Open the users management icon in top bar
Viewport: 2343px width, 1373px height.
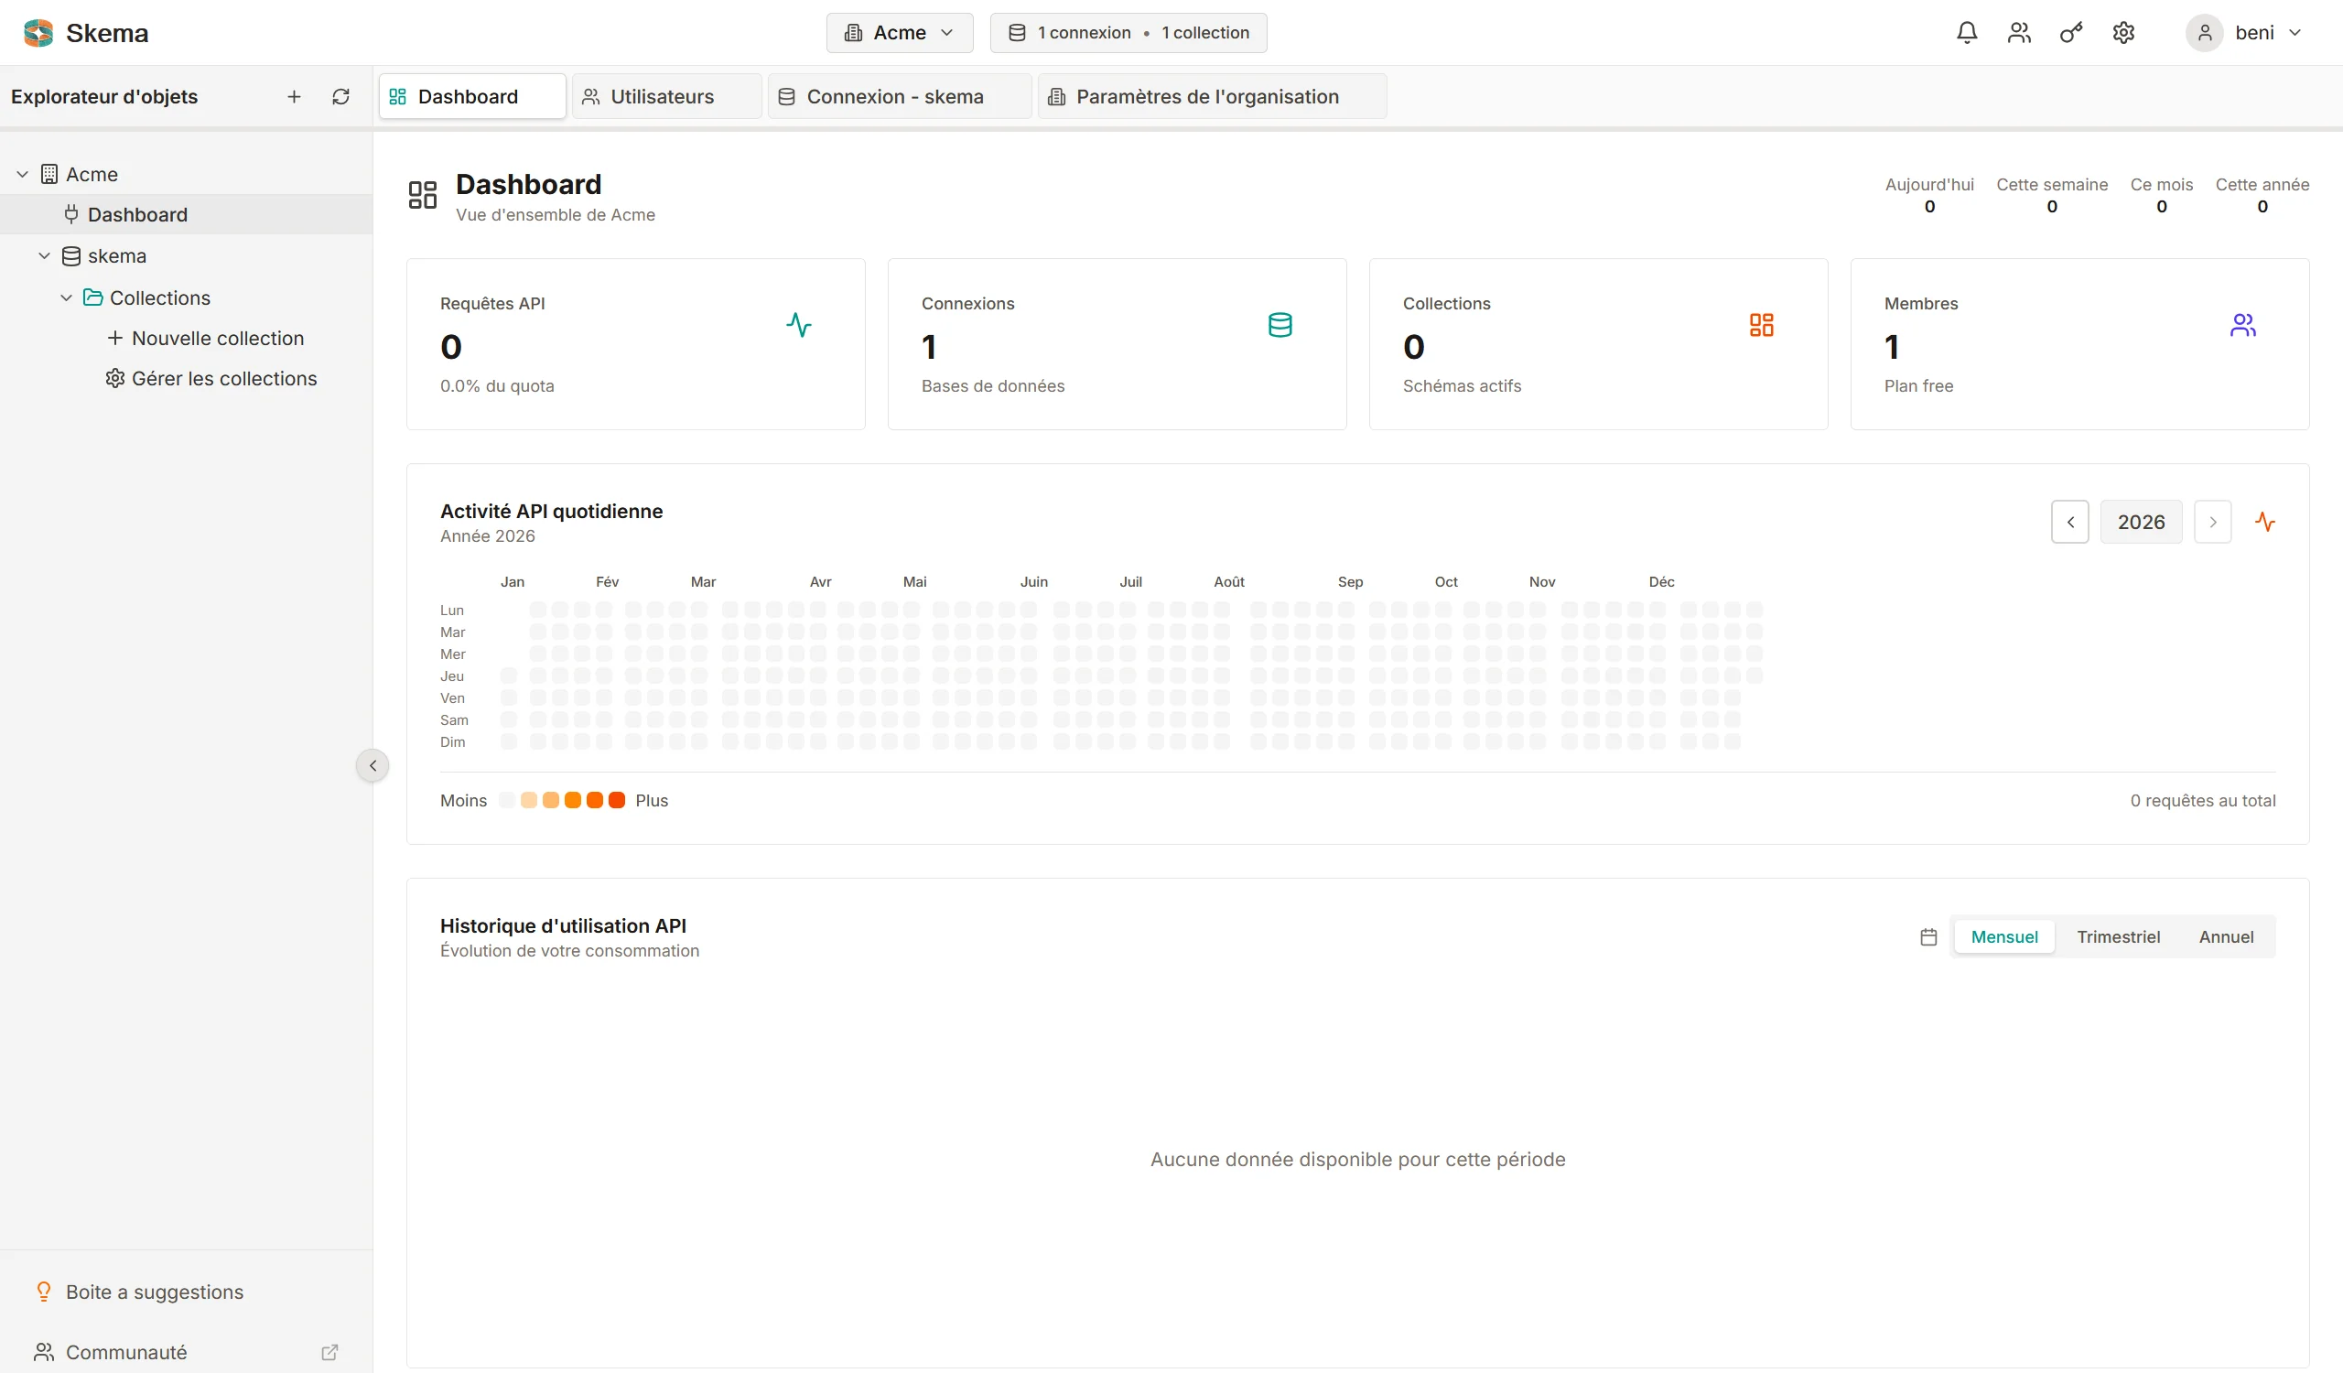(x=2018, y=33)
